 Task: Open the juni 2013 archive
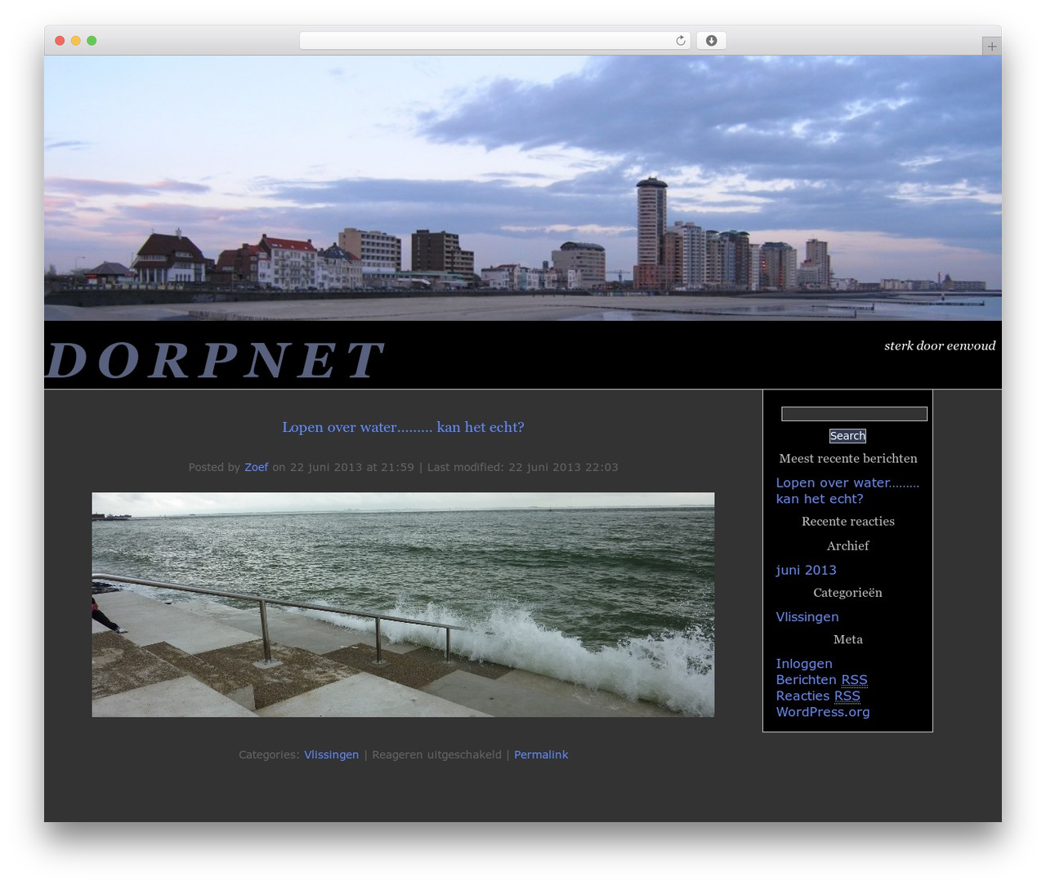click(x=806, y=570)
